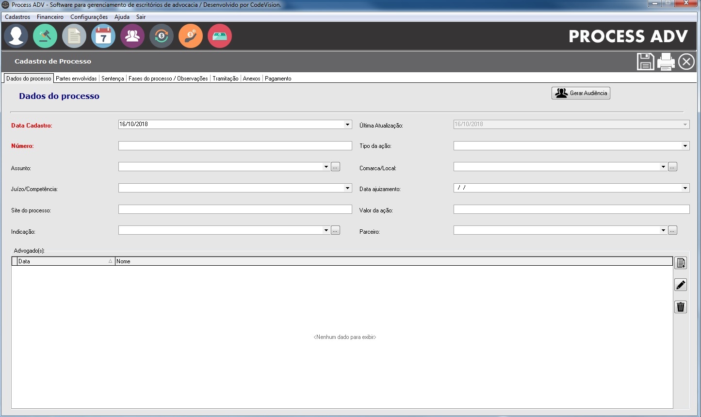The width and height of the screenshot is (701, 417).
Task: Click the user profile silhouette toolbar icon
Action: [x=16, y=36]
